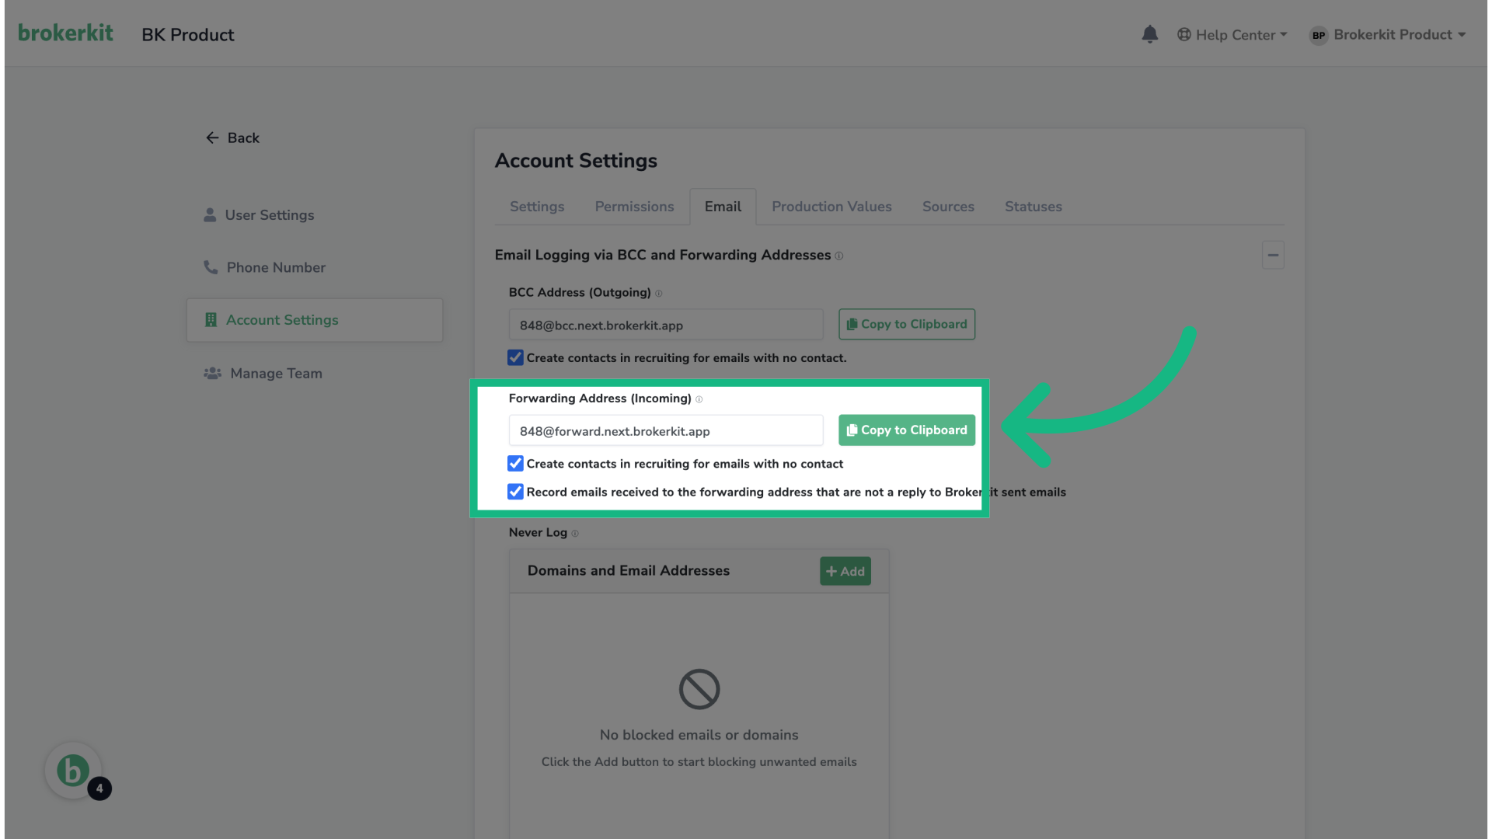Click the forwarding address input field
Image resolution: width=1492 pixels, height=839 pixels.
point(666,430)
